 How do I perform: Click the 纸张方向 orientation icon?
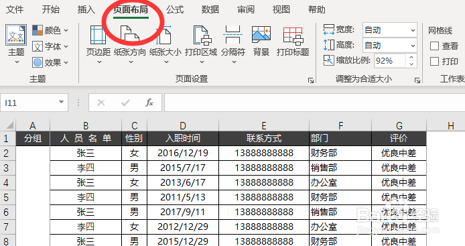[x=129, y=35]
